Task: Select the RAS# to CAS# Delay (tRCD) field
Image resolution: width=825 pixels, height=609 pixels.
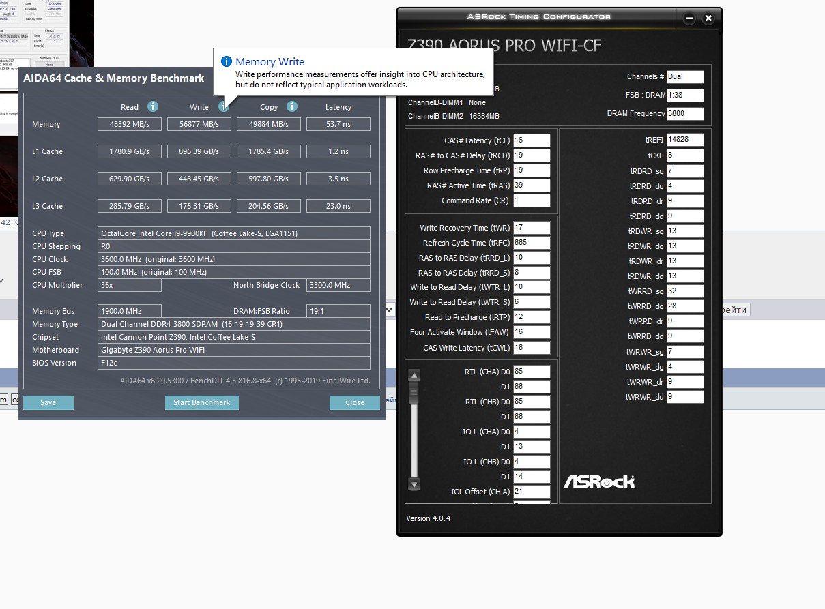Action: click(532, 155)
